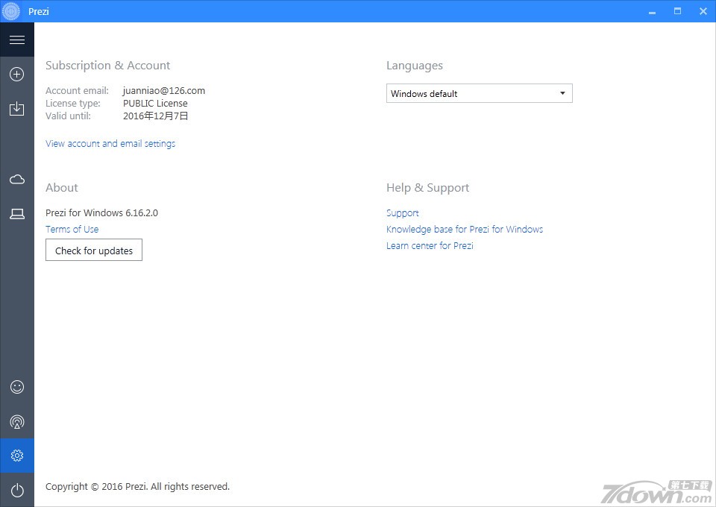Click the Check for updates button
The image size is (716, 507).
[x=94, y=250]
